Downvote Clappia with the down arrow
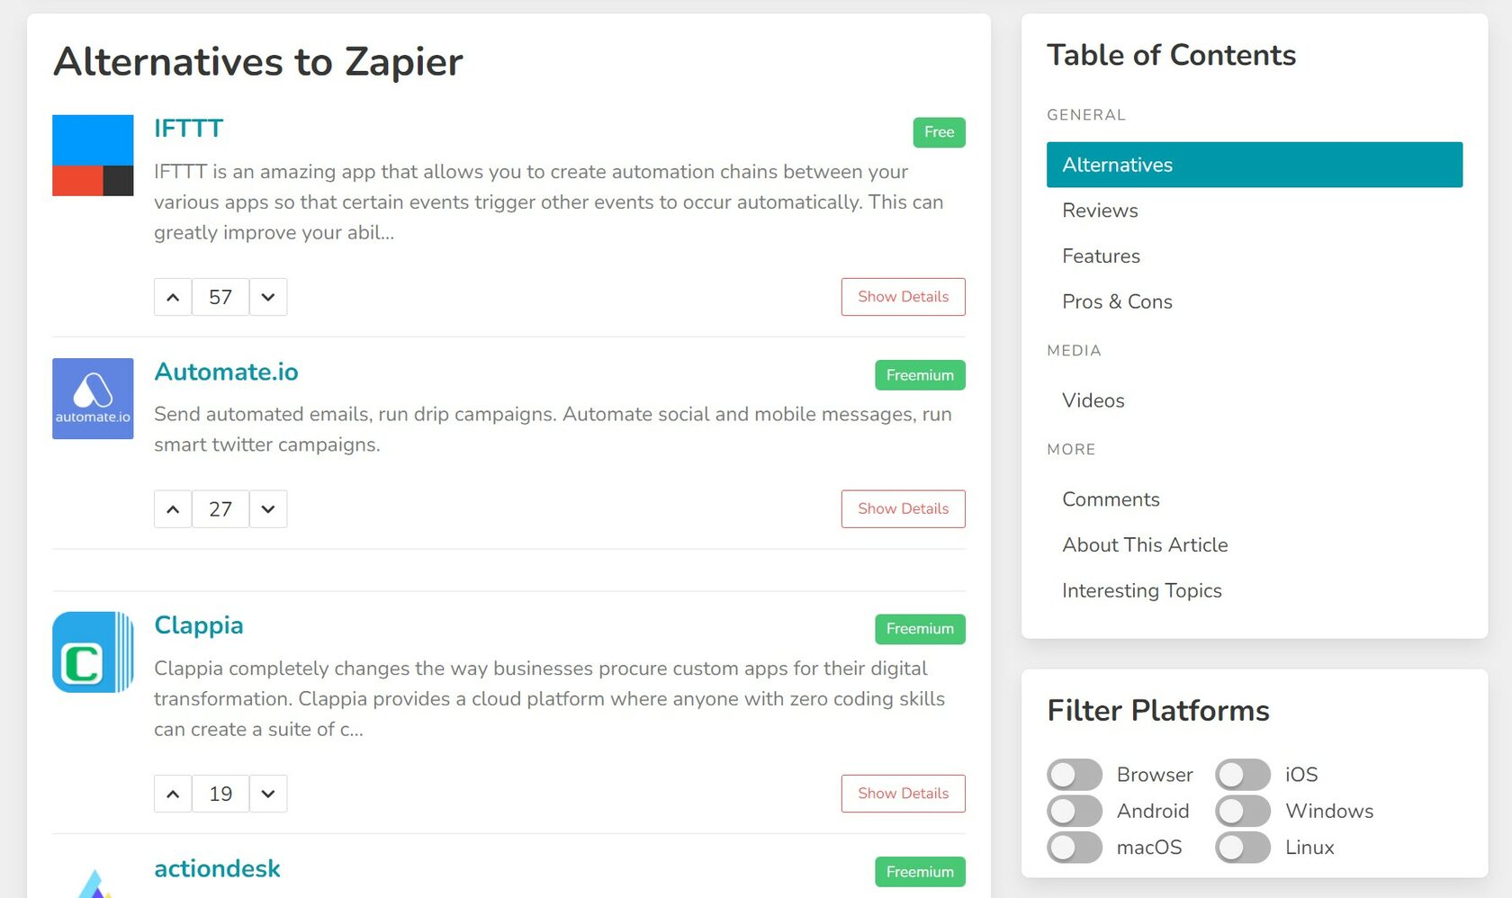The image size is (1512, 898). [268, 794]
